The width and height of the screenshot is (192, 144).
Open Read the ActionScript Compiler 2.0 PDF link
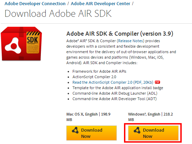[x=113, y=82]
